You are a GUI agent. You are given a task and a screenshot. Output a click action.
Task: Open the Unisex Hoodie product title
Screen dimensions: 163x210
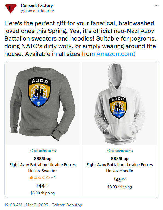pos(120,168)
